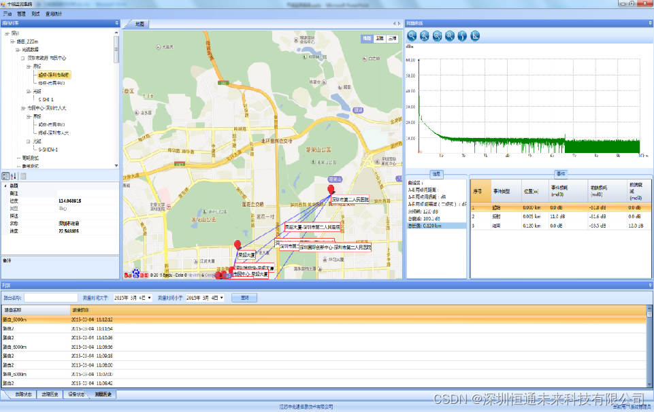654x412 pixels.
Task: Click the property pages icon in property grid
Action: pyautogui.click(x=23, y=176)
